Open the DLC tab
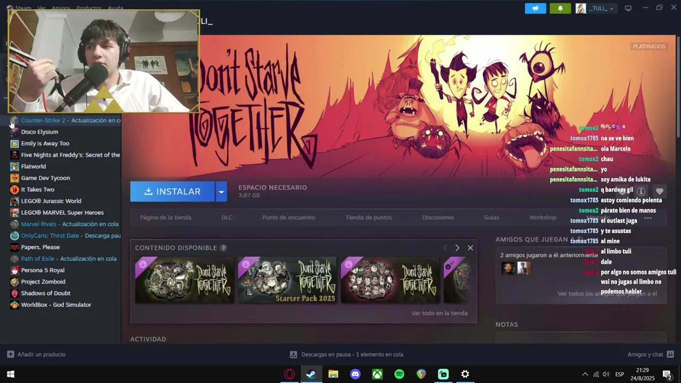This screenshot has height=383, width=681. [x=227, y=217]
